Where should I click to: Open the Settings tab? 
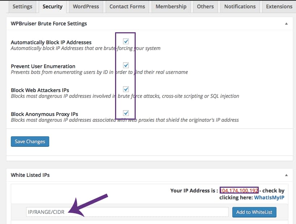pyautogui.click(x=22, y=7)
